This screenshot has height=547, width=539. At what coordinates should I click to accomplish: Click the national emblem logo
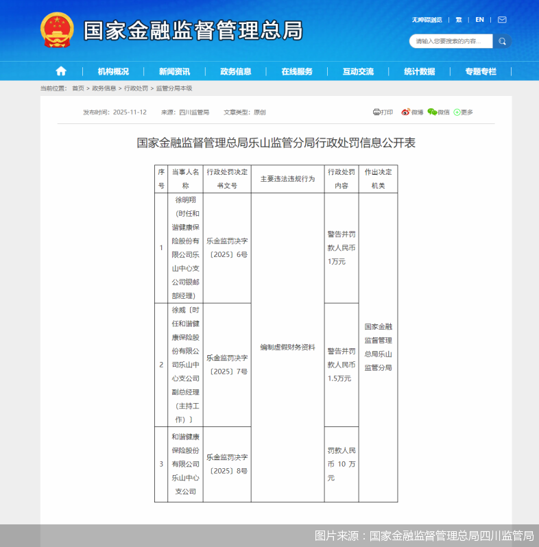click(x=57, y=31)
